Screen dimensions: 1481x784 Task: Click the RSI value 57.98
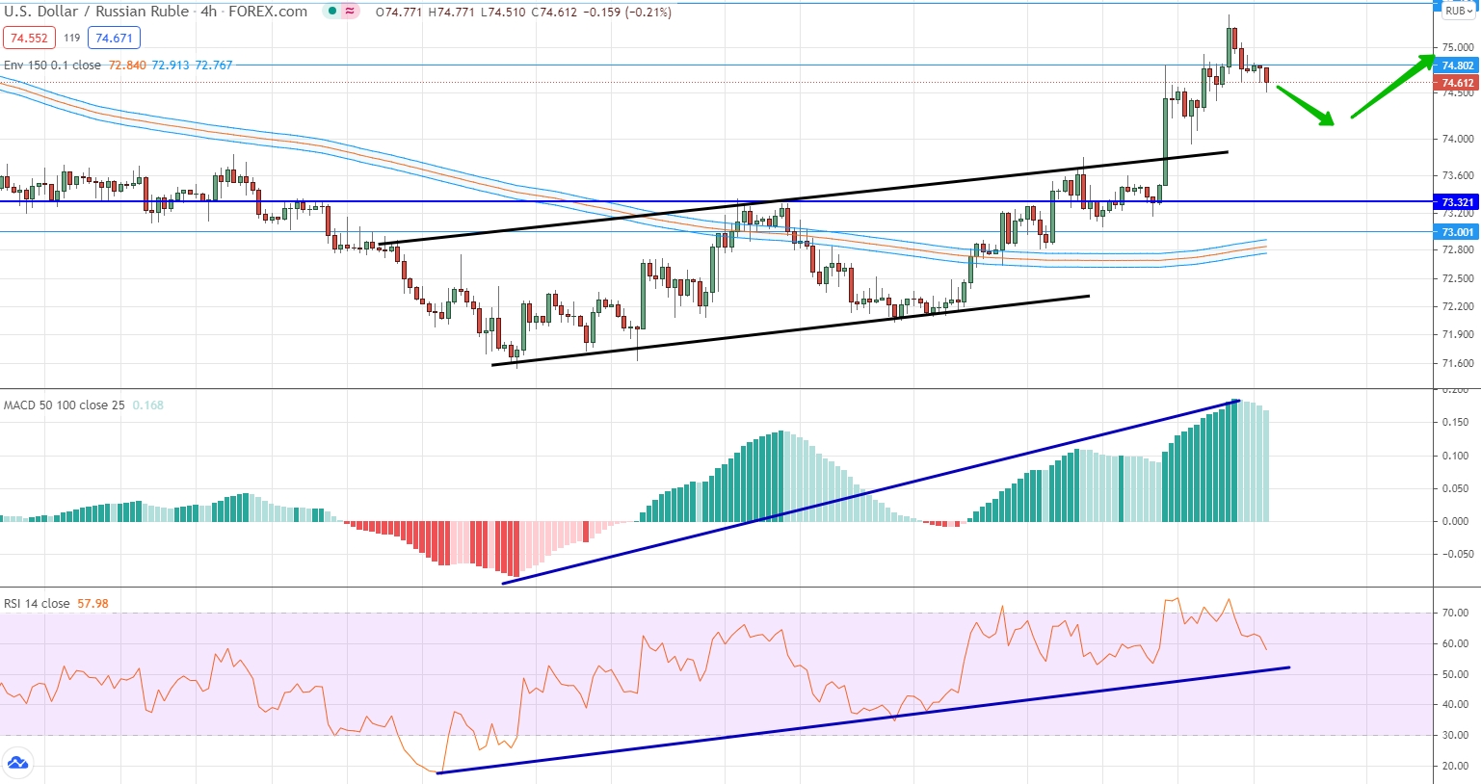point(93,604)
